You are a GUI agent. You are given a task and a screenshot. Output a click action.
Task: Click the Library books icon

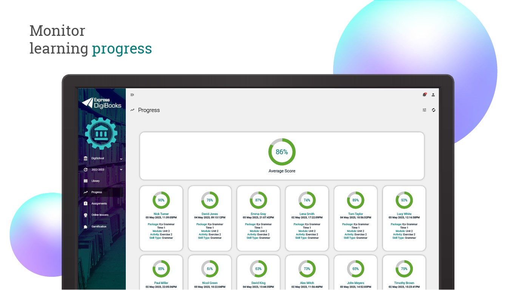click(x=85, y=181)
